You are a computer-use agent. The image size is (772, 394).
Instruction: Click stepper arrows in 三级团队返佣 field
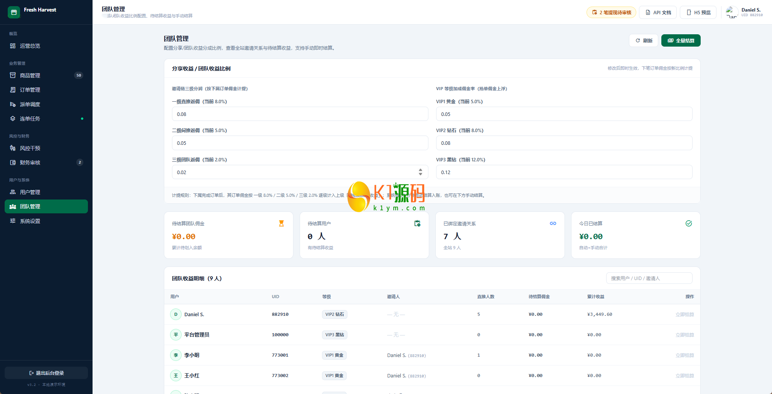click(420, 172)
